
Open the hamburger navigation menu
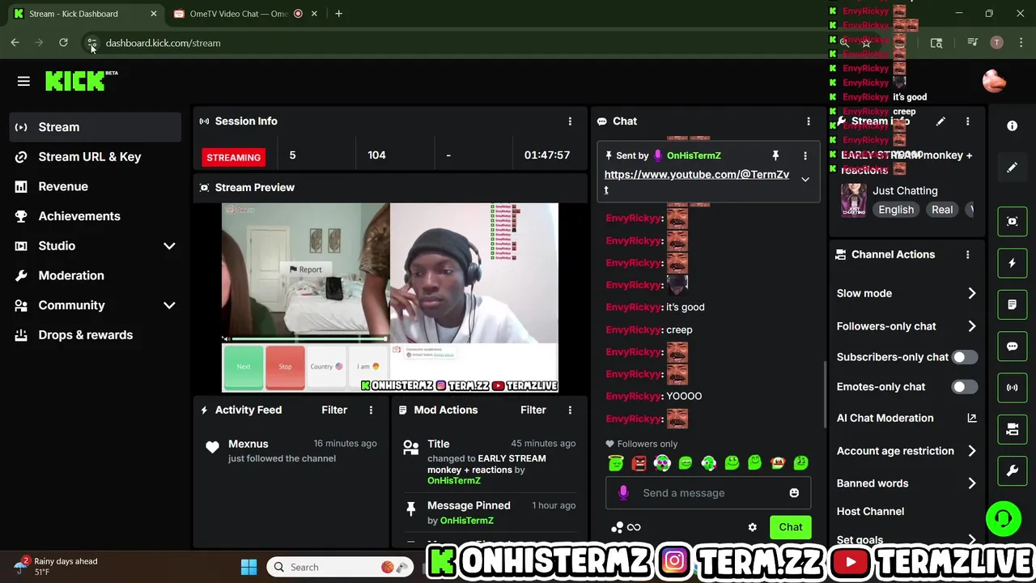pyautogui.click(x=23, y=81)
